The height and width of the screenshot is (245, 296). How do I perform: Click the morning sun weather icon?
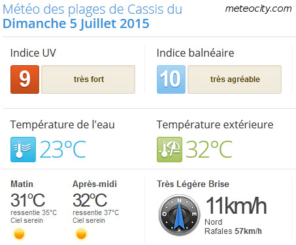click(x=19, y=234)
